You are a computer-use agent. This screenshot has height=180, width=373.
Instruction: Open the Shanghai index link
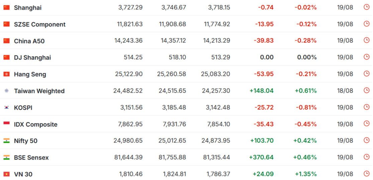27,8
